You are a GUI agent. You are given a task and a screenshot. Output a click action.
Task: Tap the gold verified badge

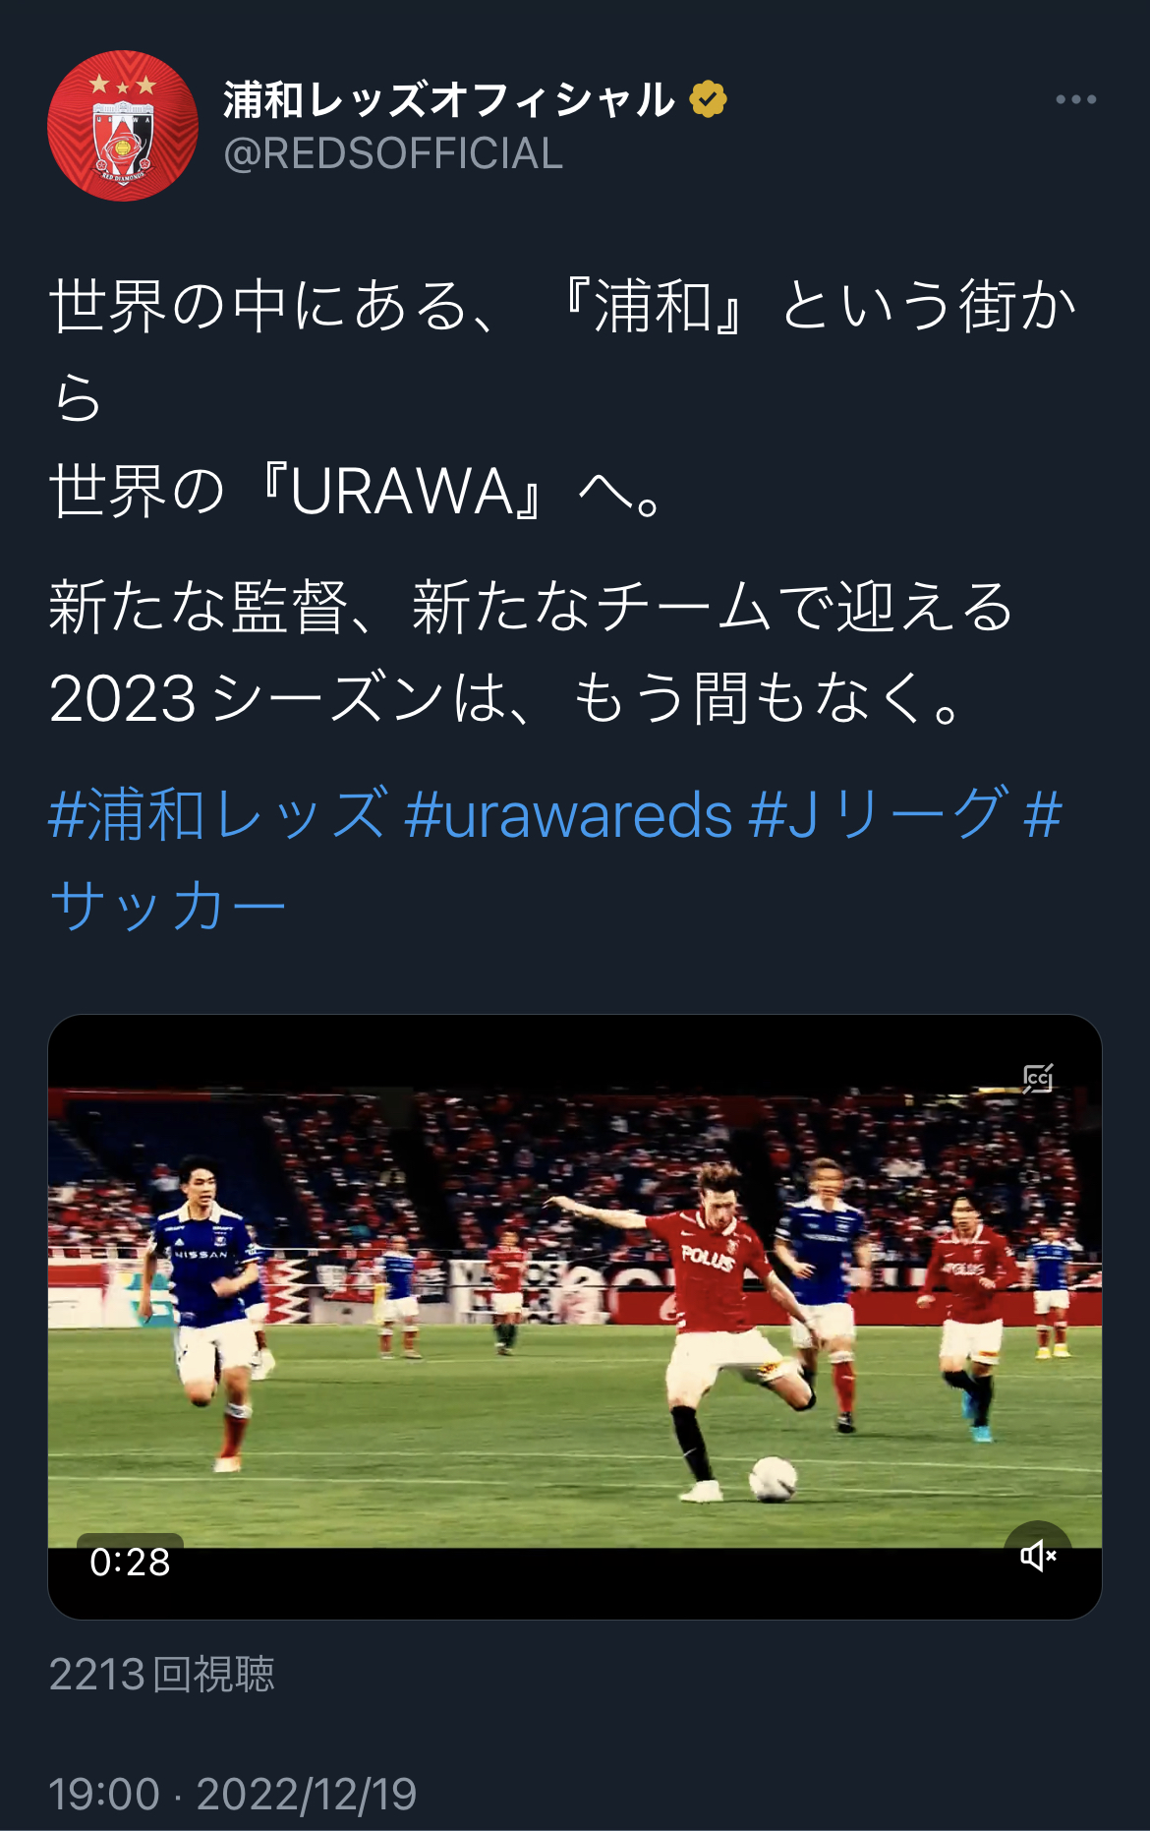(x=708, y=99)
